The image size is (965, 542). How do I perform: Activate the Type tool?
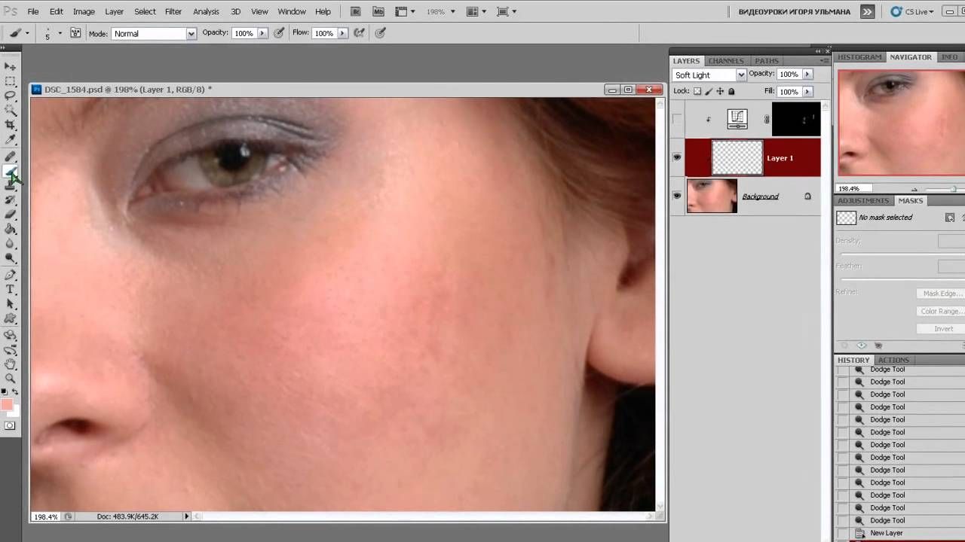(11, 289)
